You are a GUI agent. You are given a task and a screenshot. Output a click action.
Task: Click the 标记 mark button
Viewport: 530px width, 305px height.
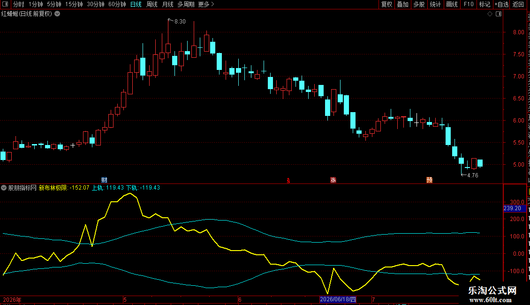[485, 4]
